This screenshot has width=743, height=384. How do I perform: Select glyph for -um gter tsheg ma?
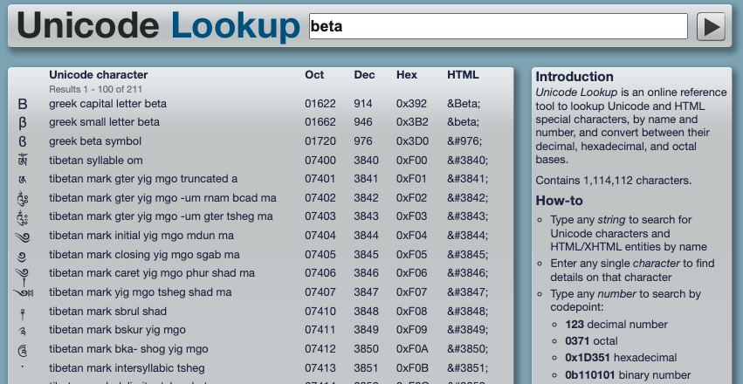pyautogui.click(x=23, y=216)
